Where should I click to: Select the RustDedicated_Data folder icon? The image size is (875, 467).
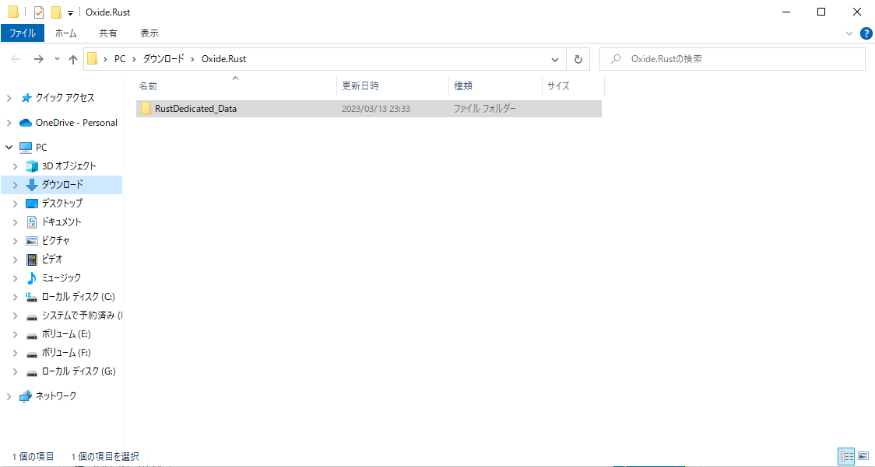146,109
